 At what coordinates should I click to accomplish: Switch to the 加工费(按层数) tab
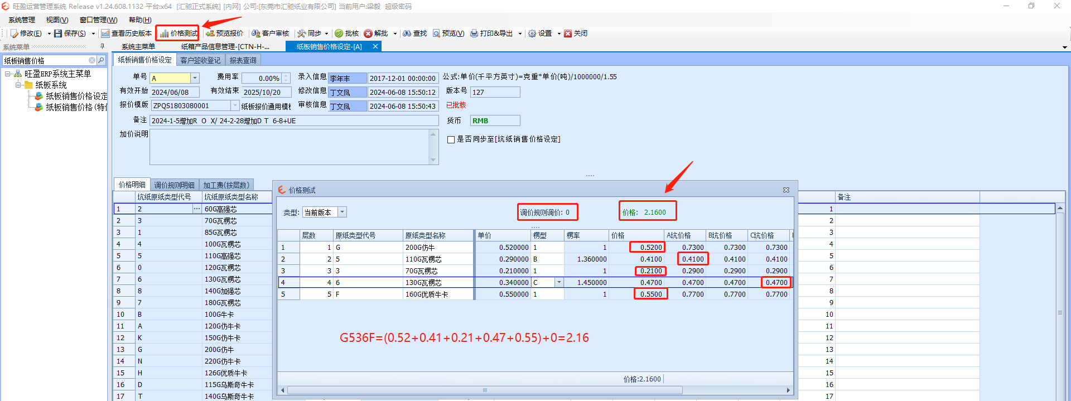[x=226, y=185]
